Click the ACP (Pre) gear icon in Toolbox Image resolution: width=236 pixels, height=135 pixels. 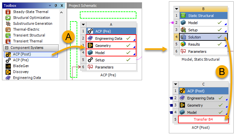8,60
